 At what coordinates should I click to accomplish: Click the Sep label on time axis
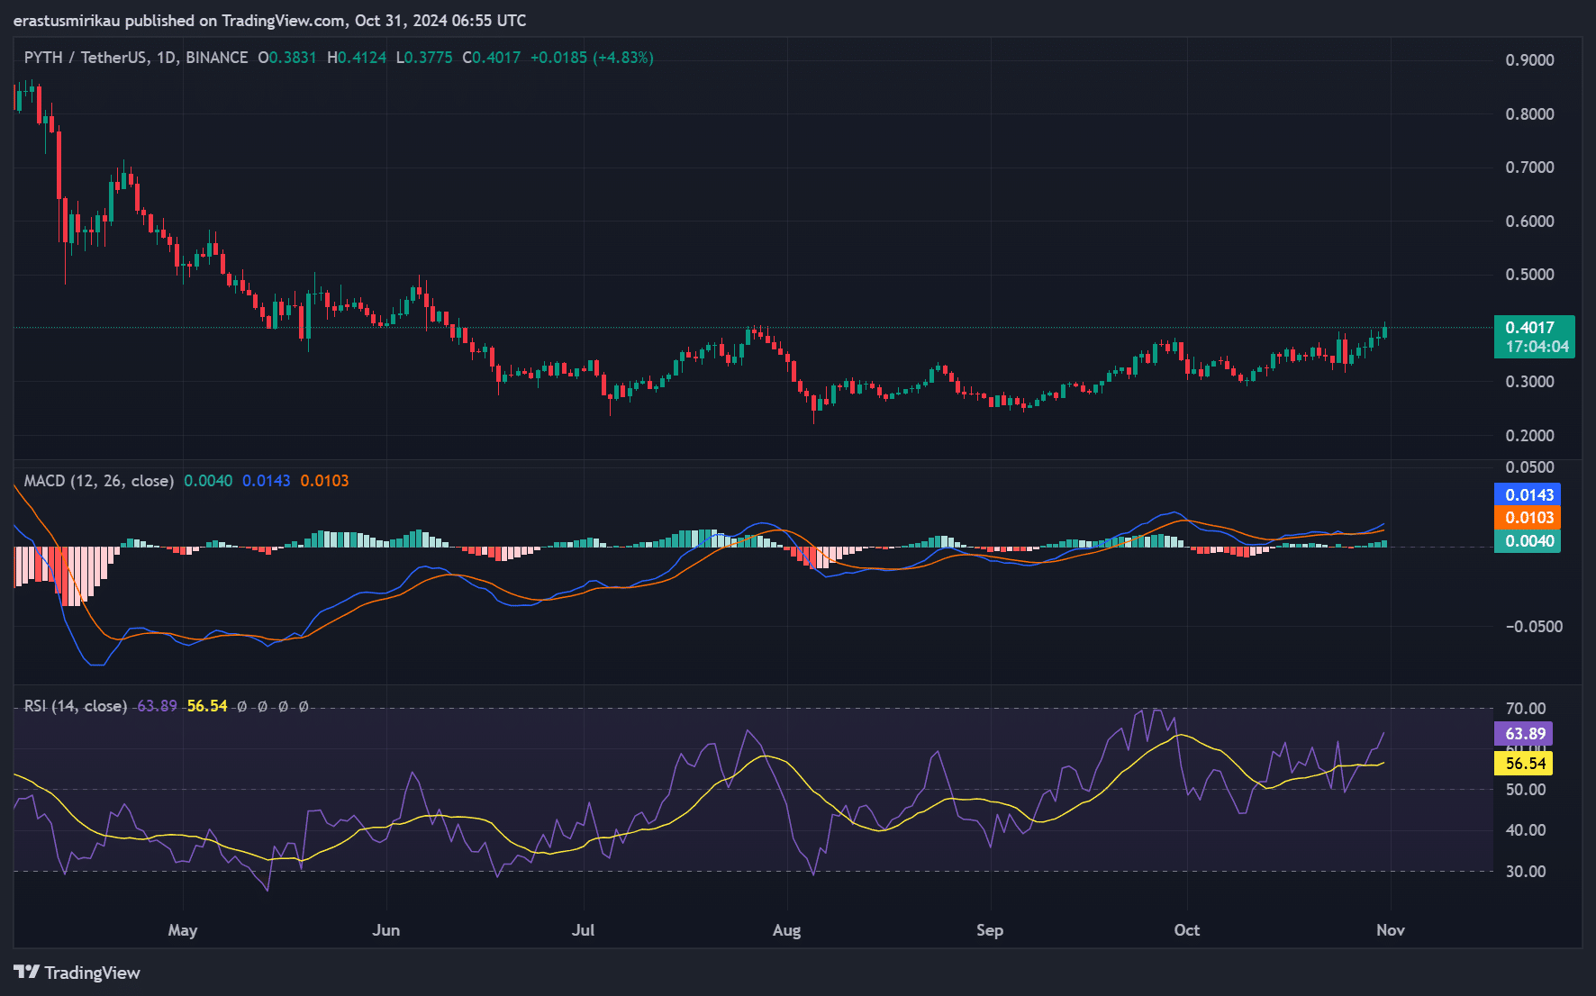[x=990, y=930]
